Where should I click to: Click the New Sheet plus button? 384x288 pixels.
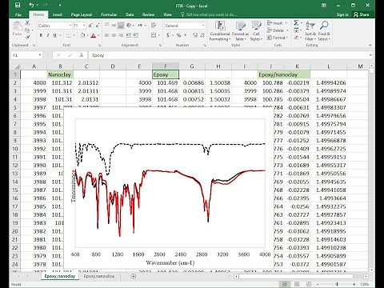pos(134,276)
